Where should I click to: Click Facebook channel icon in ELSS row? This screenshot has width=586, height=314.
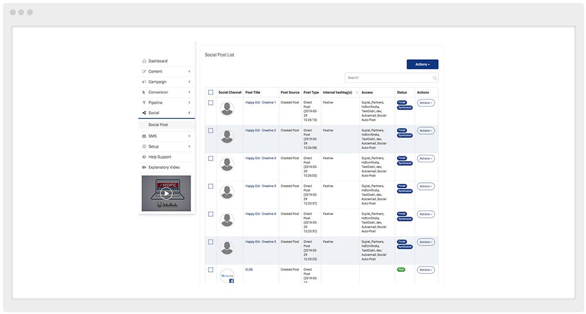pos(231,281)
